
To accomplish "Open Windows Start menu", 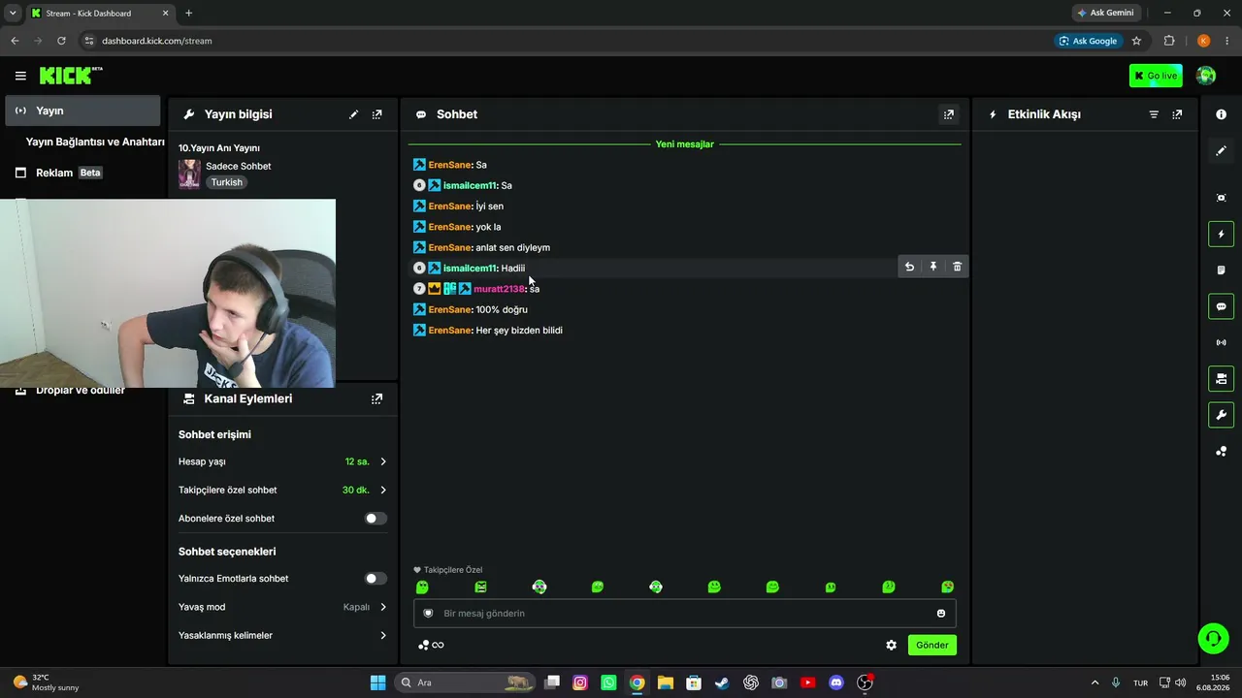I will 377,682.
